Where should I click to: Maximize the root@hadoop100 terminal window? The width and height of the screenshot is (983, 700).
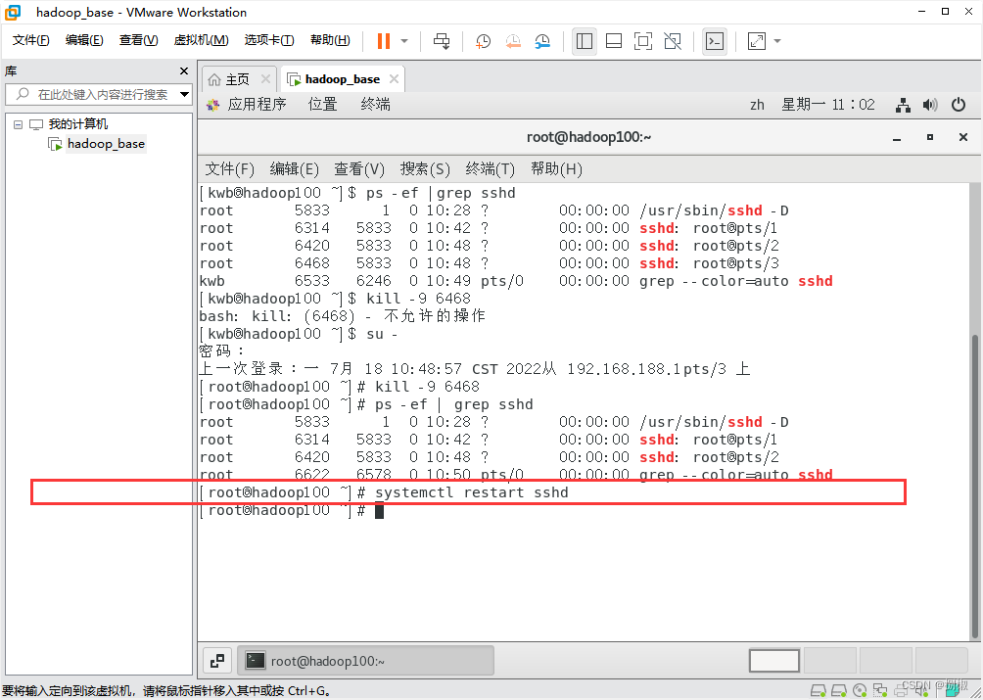pyautogui.click(x=930, y=137)
